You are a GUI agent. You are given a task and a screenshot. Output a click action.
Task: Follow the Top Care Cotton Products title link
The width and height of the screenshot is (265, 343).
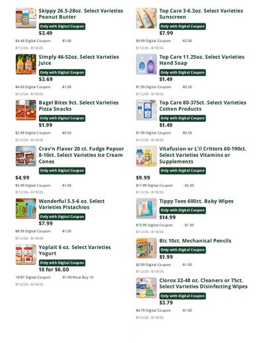[x=203, y=106]
